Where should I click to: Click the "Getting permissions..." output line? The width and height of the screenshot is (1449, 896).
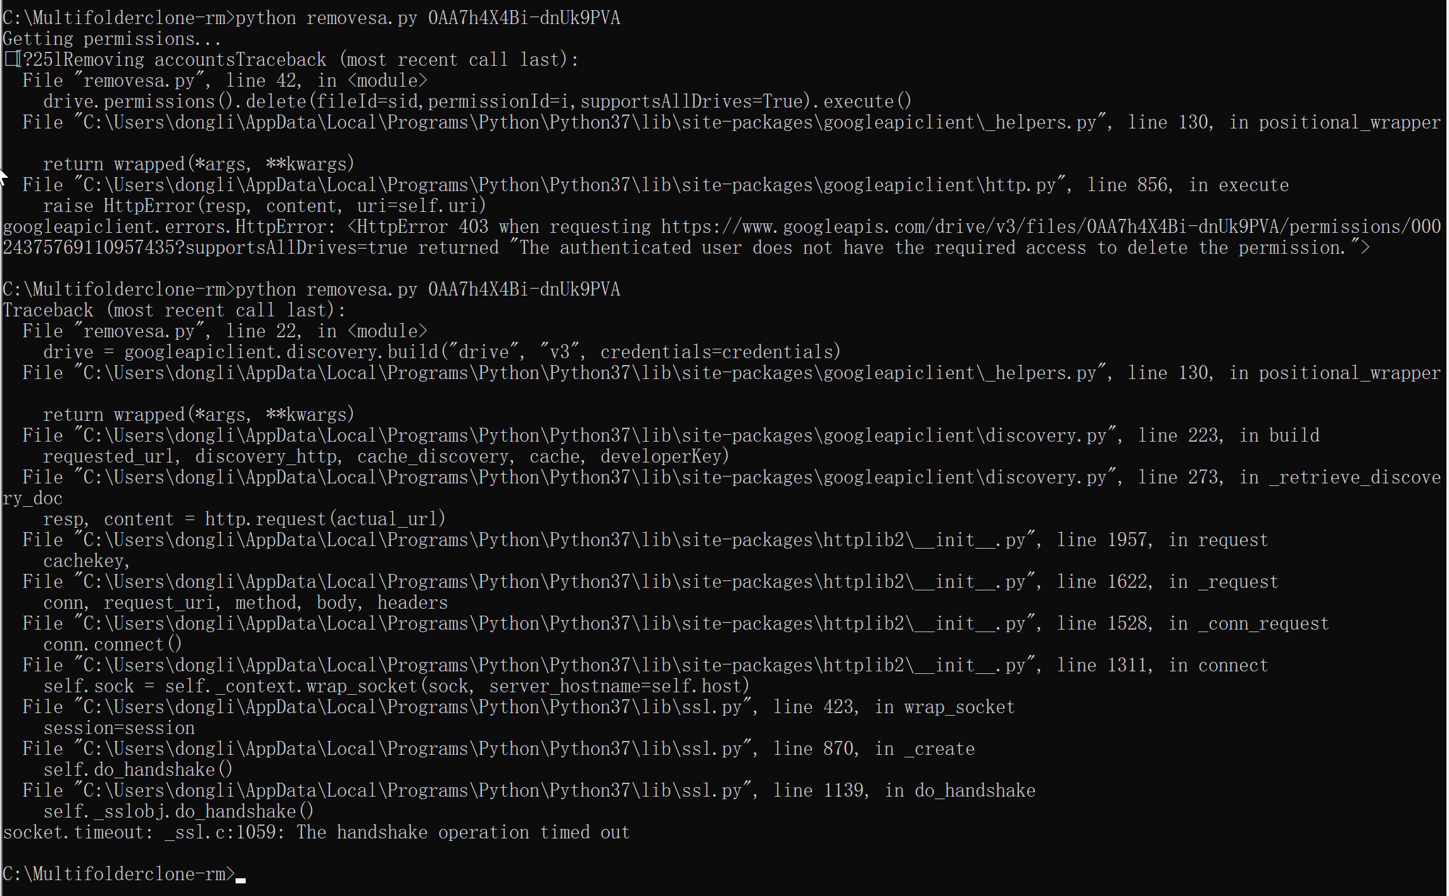point(112,39)
